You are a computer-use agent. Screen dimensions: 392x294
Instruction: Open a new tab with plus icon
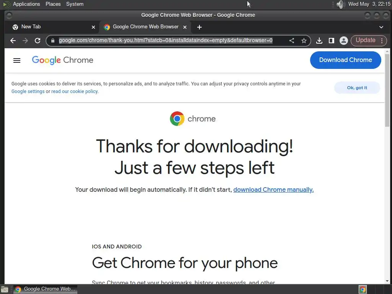199,27
